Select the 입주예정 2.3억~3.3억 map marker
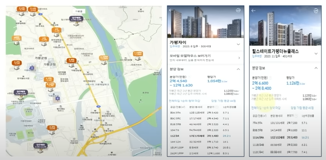326x160 pixels. [x=21, y=94]
